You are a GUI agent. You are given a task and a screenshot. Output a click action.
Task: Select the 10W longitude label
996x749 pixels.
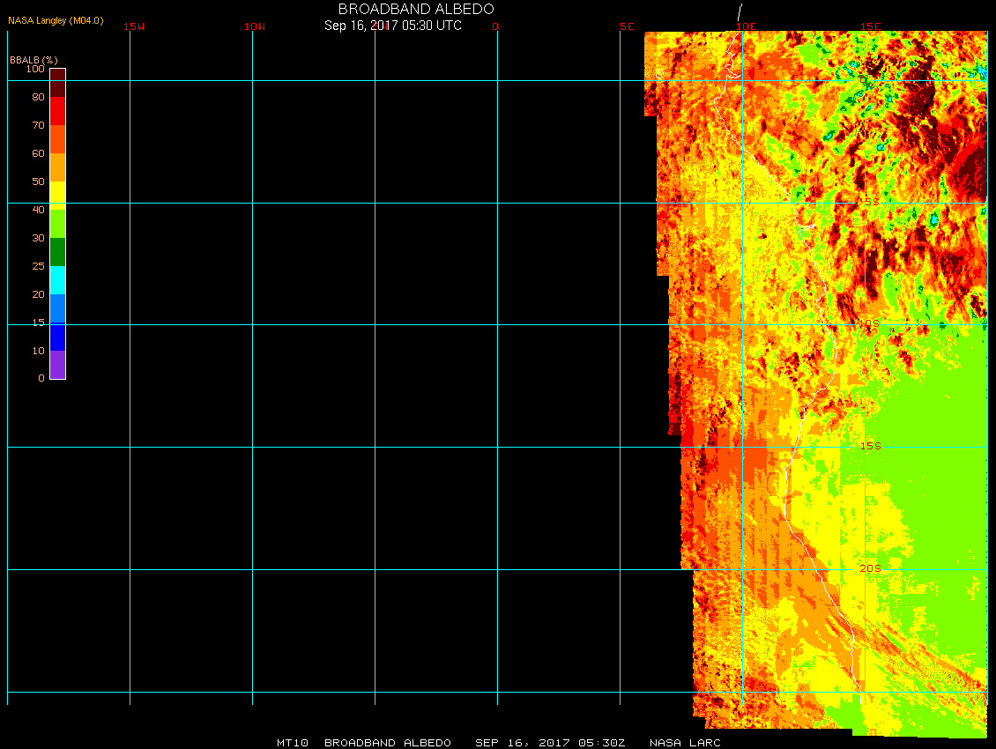tap(255, 26)
